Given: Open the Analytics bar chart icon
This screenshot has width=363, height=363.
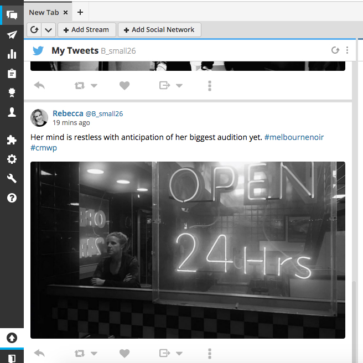Looking at the screenshot, I should coord(12,54).
